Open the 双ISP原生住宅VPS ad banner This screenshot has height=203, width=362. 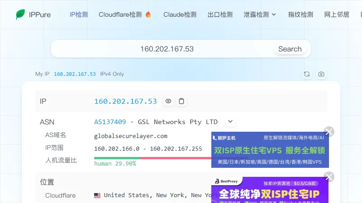pyautogui.click(x=270, y=150)
